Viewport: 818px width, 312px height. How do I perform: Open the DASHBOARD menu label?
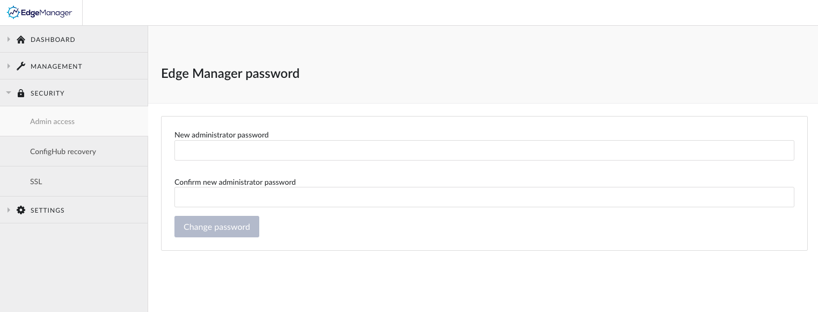53,40
